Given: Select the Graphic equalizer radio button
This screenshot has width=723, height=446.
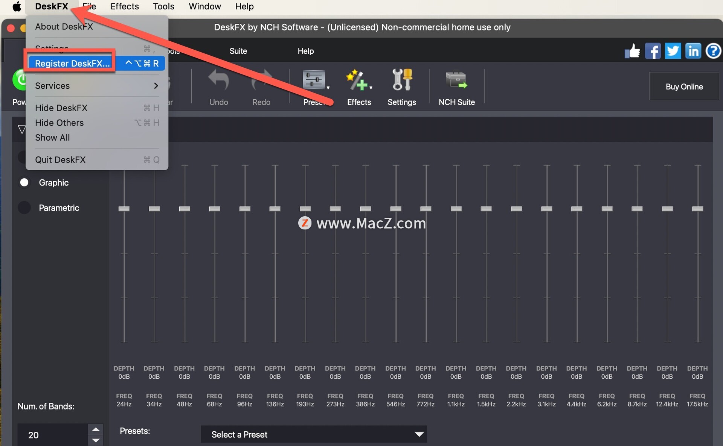Looking at the screenshot, I should pos(24,182).
